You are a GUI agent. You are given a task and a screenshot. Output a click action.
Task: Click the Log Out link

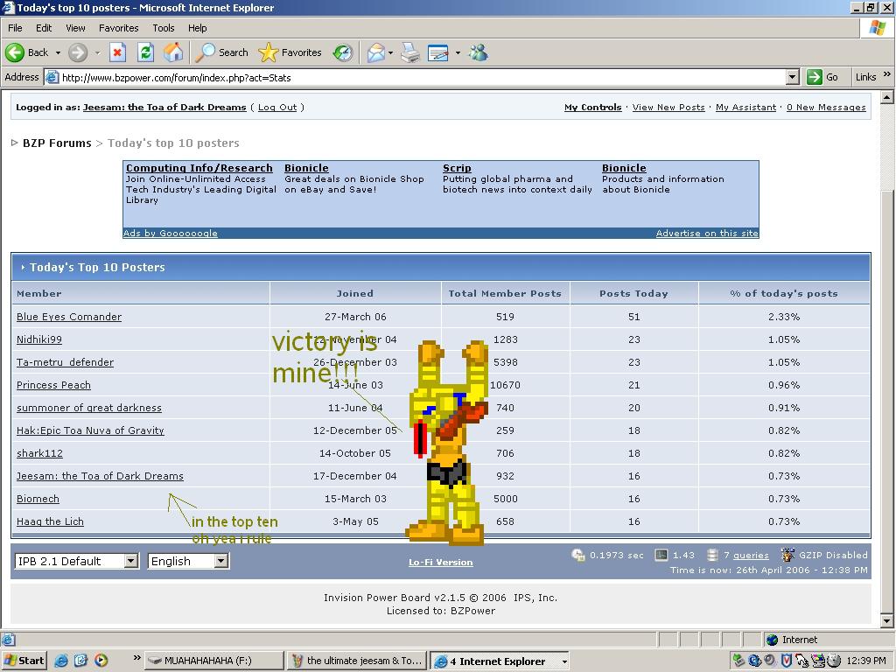[277, 107]
